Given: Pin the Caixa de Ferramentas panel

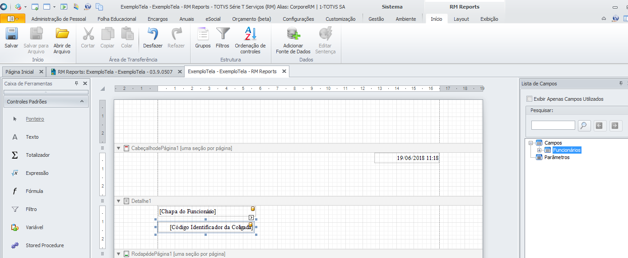Looking at the screenshot, I should [77, 84].
